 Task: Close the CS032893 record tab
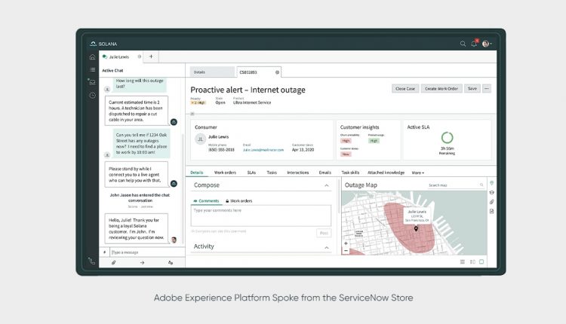[277, 72]
